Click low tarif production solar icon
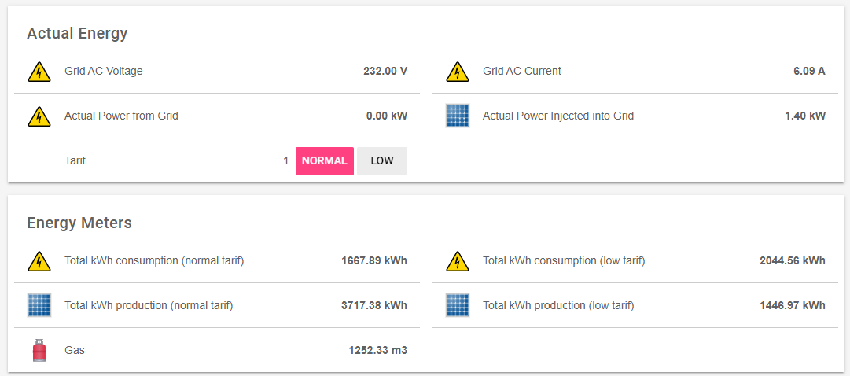 (458, 305)
